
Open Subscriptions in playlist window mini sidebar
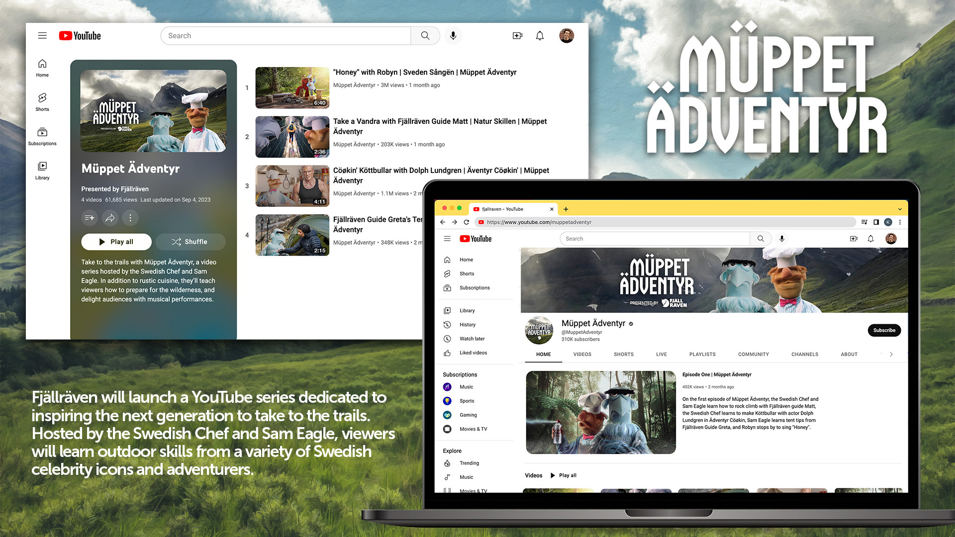click(x=42, y=137)
